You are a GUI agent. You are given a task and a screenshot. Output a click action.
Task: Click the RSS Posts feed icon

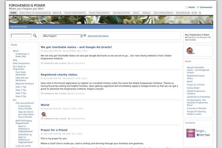186,7
